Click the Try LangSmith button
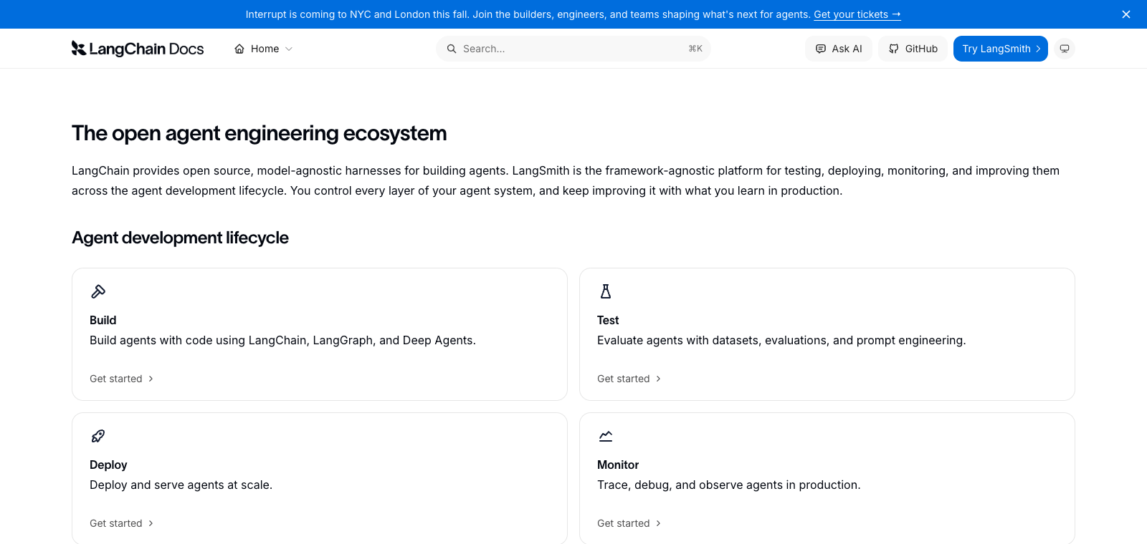 pyautogui.click(x=1001, y=49)
